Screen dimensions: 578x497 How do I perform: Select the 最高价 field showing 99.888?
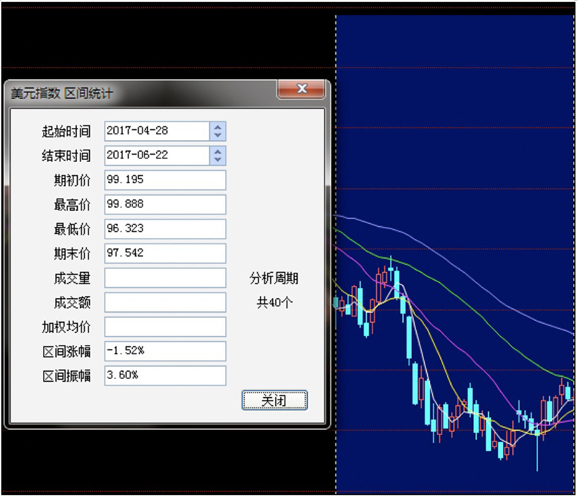[165, 204]
